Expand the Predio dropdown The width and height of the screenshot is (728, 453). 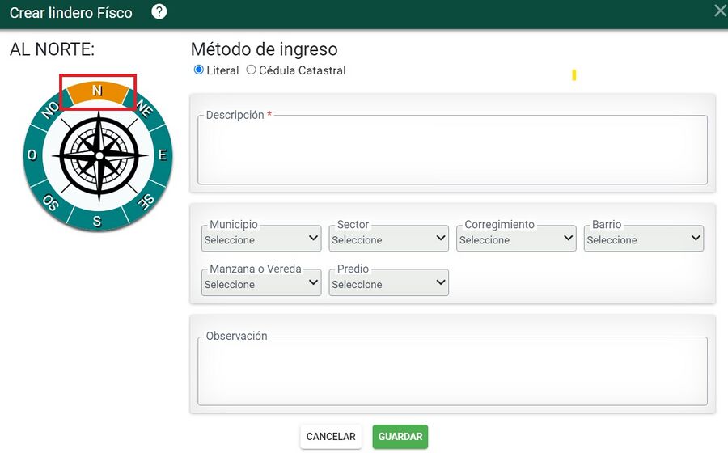[388, 282]
